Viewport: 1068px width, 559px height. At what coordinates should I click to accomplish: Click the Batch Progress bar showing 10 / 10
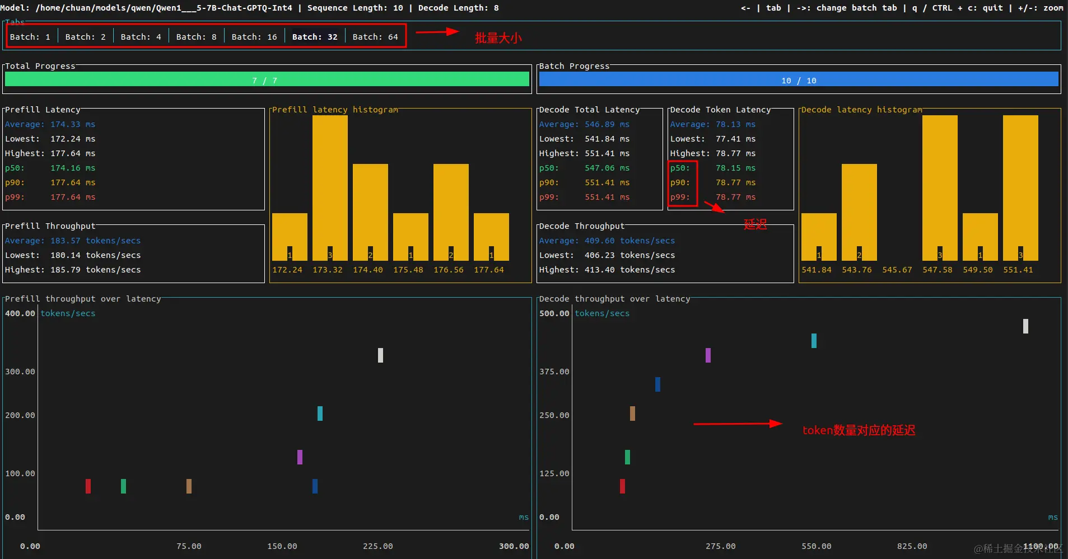(x=799, y=79)
